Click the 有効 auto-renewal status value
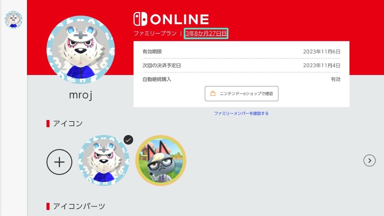Screen dimensions: 384x216 point(336,79)
